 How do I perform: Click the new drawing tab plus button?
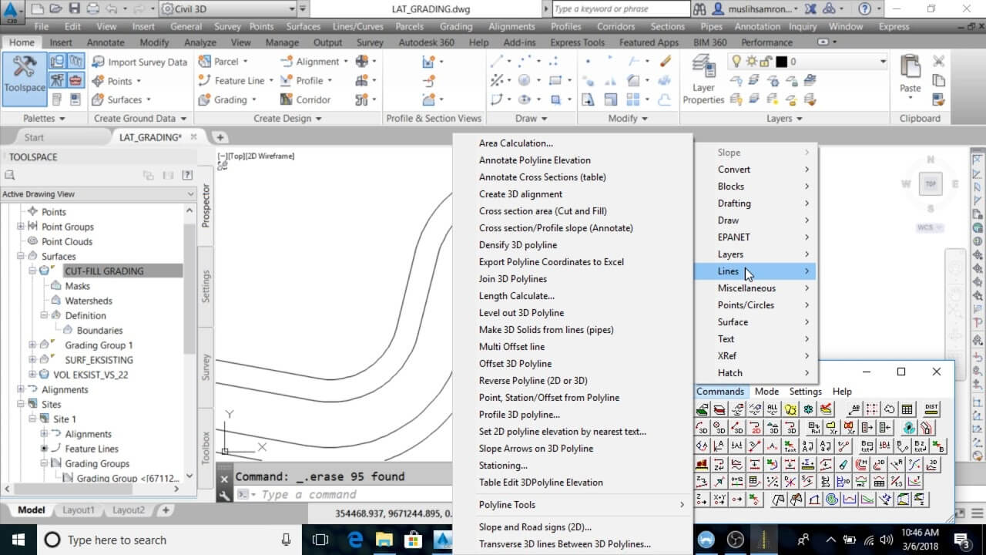click(x=220, y=137)
